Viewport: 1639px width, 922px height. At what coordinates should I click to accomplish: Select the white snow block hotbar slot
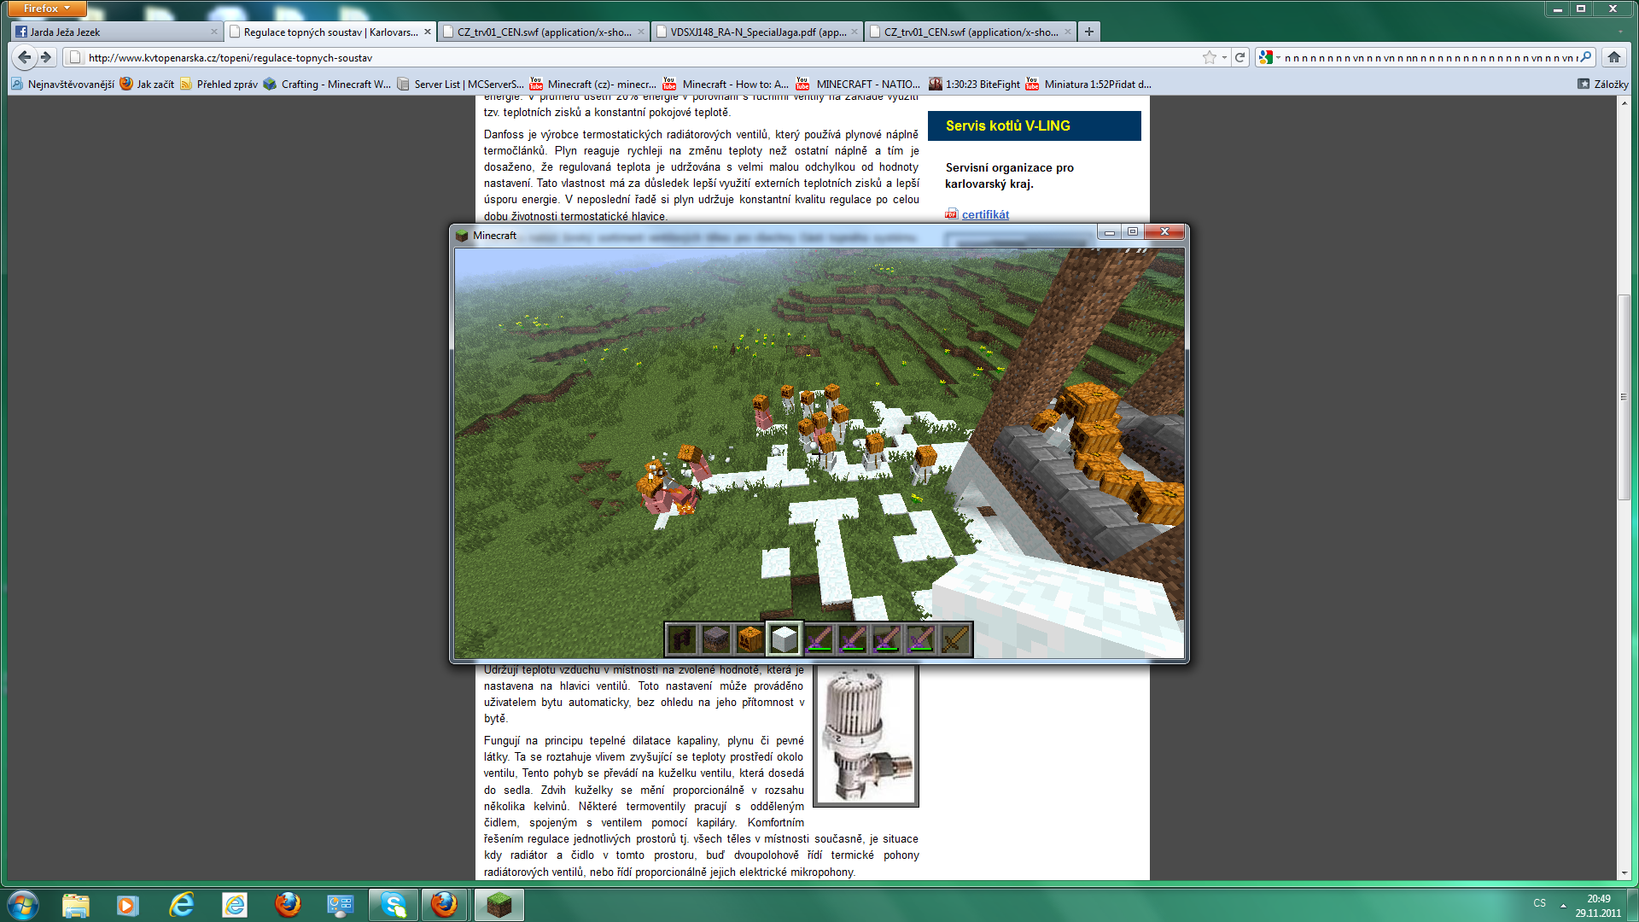tap(785, 639)
